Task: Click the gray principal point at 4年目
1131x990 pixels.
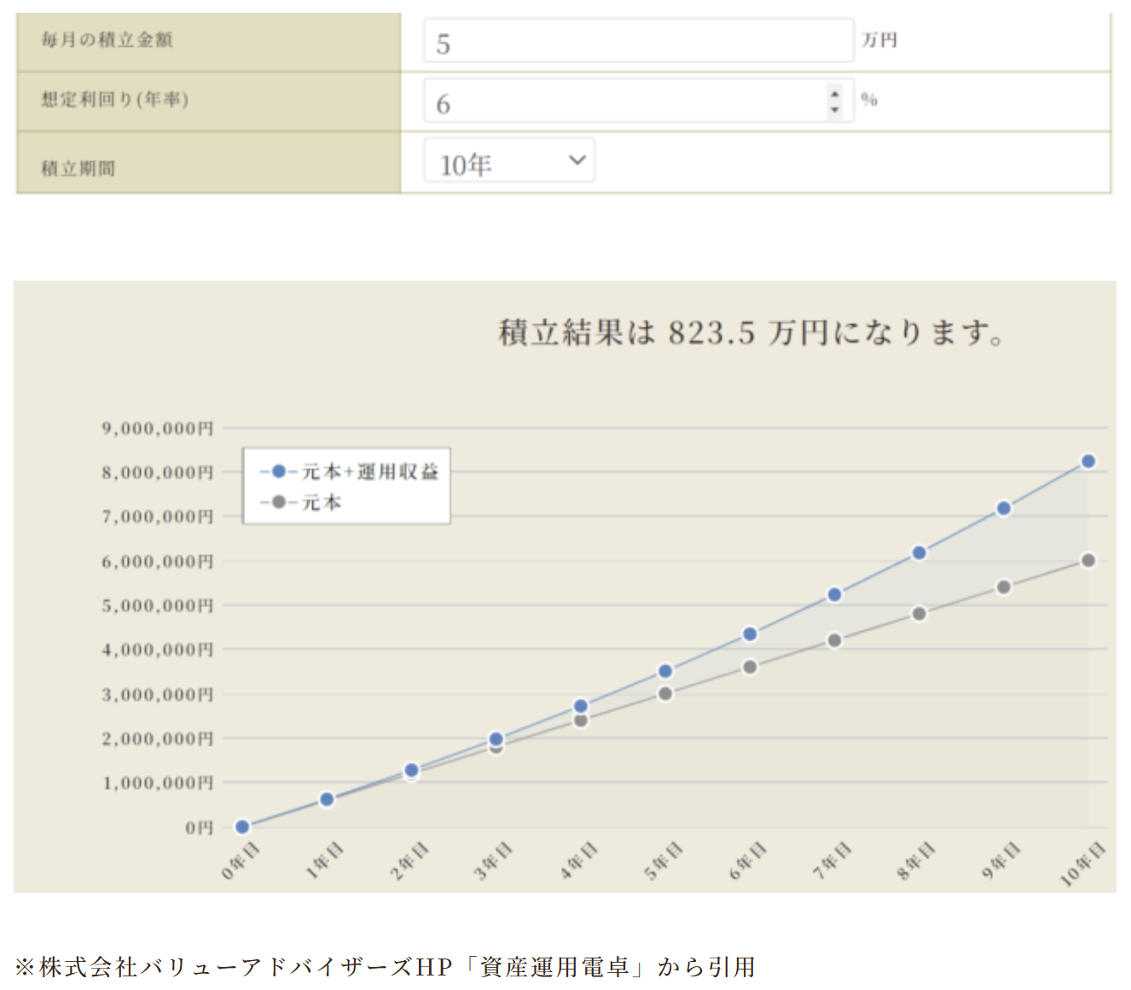Action: (x=581, y=721)
